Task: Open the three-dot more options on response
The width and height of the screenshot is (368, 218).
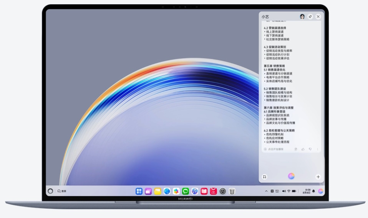Action: pos(317,149)
